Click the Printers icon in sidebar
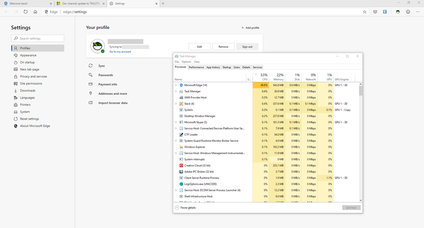Screen dimensions: 424x228 point(16,104)
